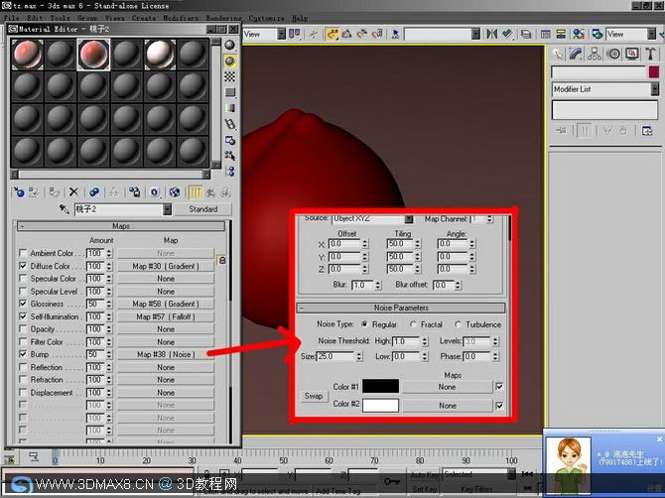Screen dimensions: 665x498
Task: Click the Go to Parent icon
Action: pyautogui.click(x=210, y=192)
